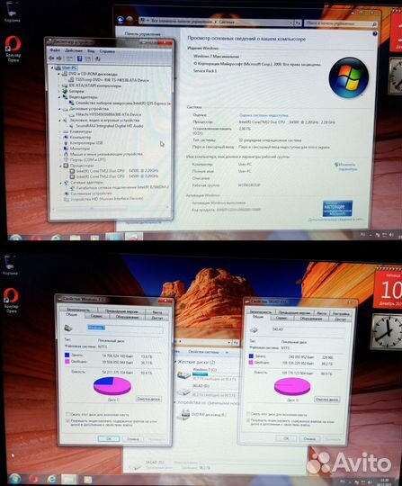Click OK button in D: properties dialog
Image resolution: width=402 pixels, height=486 pixels.
[286, 438]
